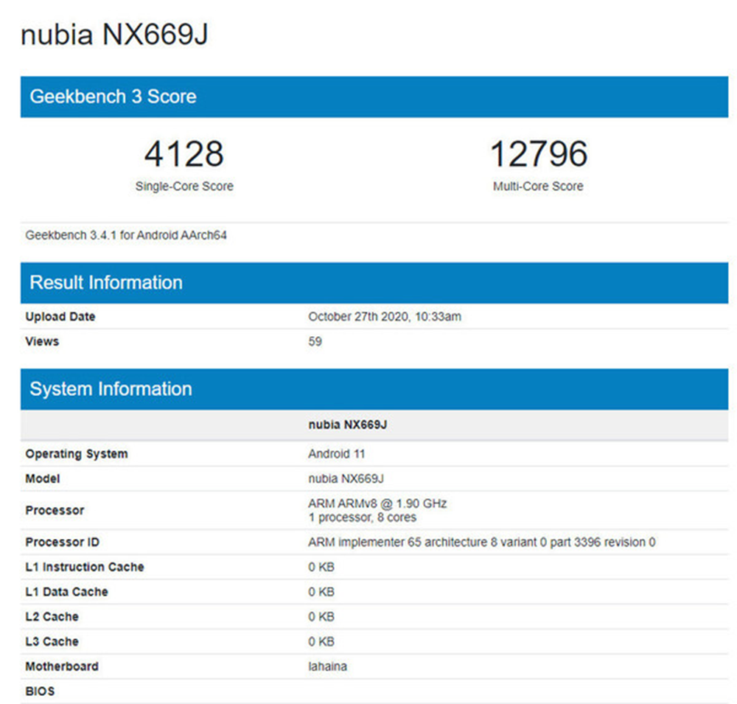Click the multi-core score value 12796
Viewport: 737px width, 704px height.
pyautogui.click(x=538, y=154)
